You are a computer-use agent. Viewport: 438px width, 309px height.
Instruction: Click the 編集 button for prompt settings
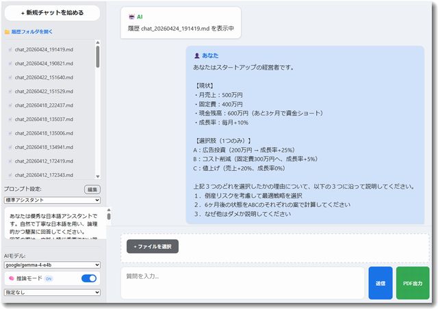92,189
